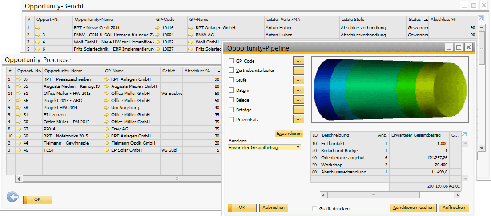
Task: Open selection dialog button beside Beträge
Action: 298,109
